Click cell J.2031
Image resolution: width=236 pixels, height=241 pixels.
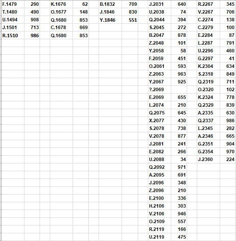pyautogui.click(x=159, y=4)
